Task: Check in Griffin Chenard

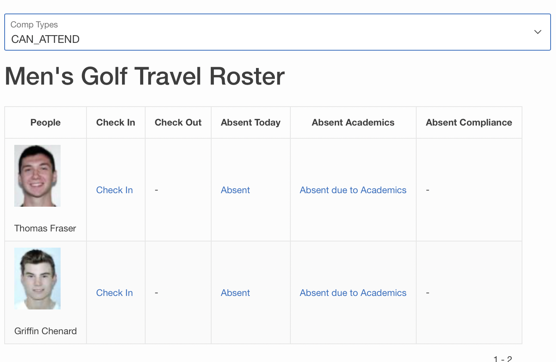Action: tap(114, 293)
